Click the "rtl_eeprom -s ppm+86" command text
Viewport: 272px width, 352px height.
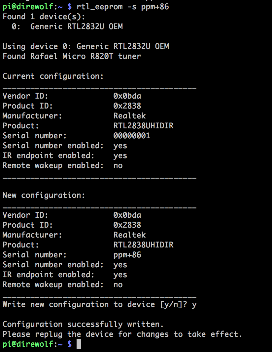tap(122, 6)
